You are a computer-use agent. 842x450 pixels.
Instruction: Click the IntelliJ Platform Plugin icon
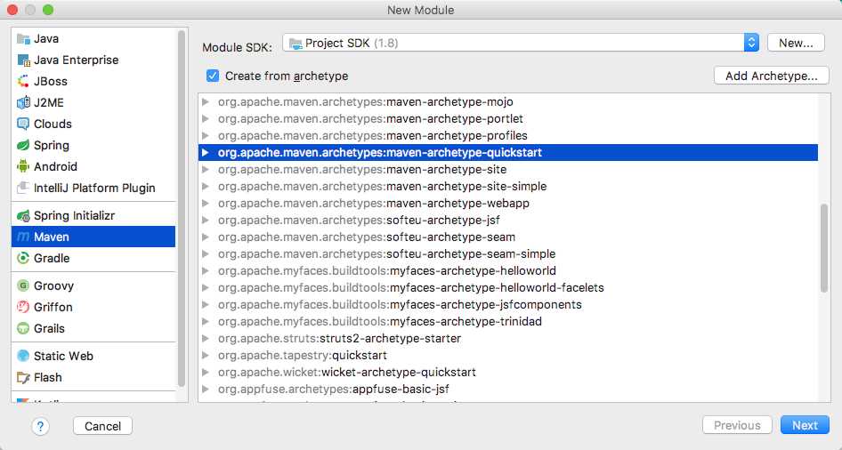pyautogui.click(x=23, y=189)
